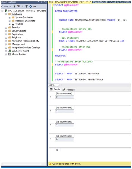Expand the System Databases node
Screen dimensions: 132x169
9,18
